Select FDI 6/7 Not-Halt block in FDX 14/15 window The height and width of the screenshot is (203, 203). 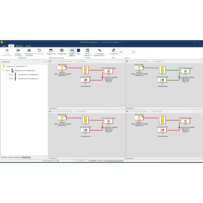[x=62, y=68]
